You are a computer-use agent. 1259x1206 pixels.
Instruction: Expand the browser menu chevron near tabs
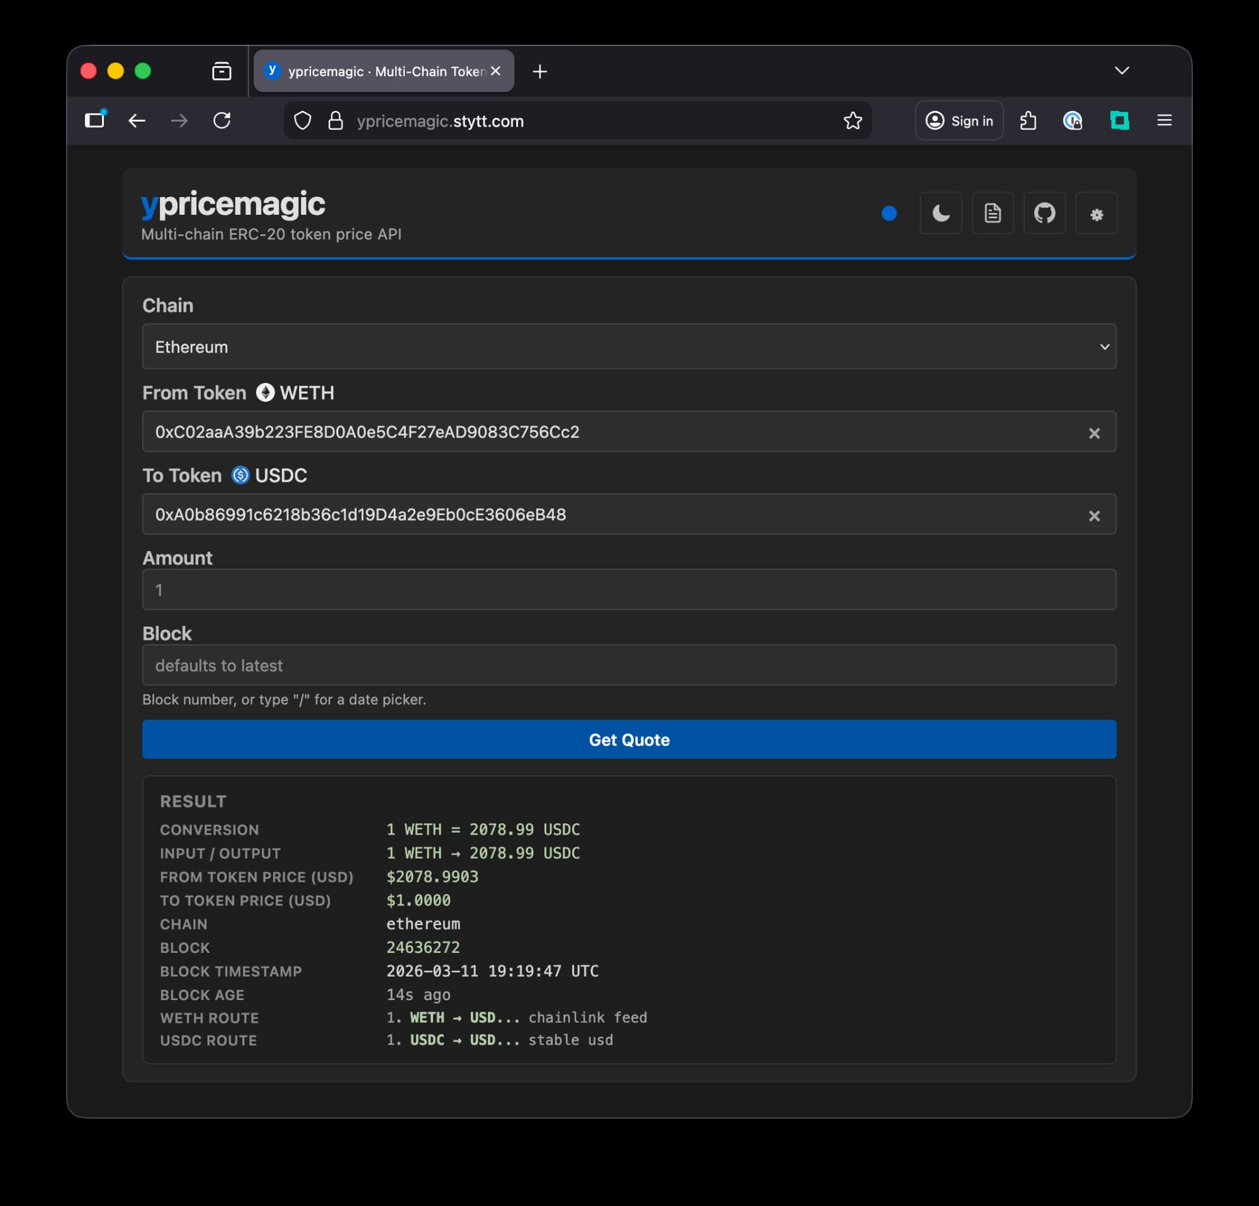click(x=1122, y=71)
